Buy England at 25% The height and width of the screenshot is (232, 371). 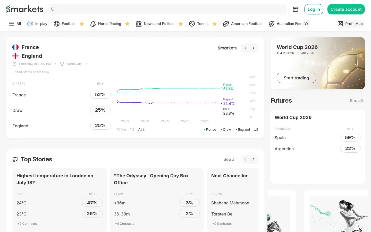[x=100, y=126]
